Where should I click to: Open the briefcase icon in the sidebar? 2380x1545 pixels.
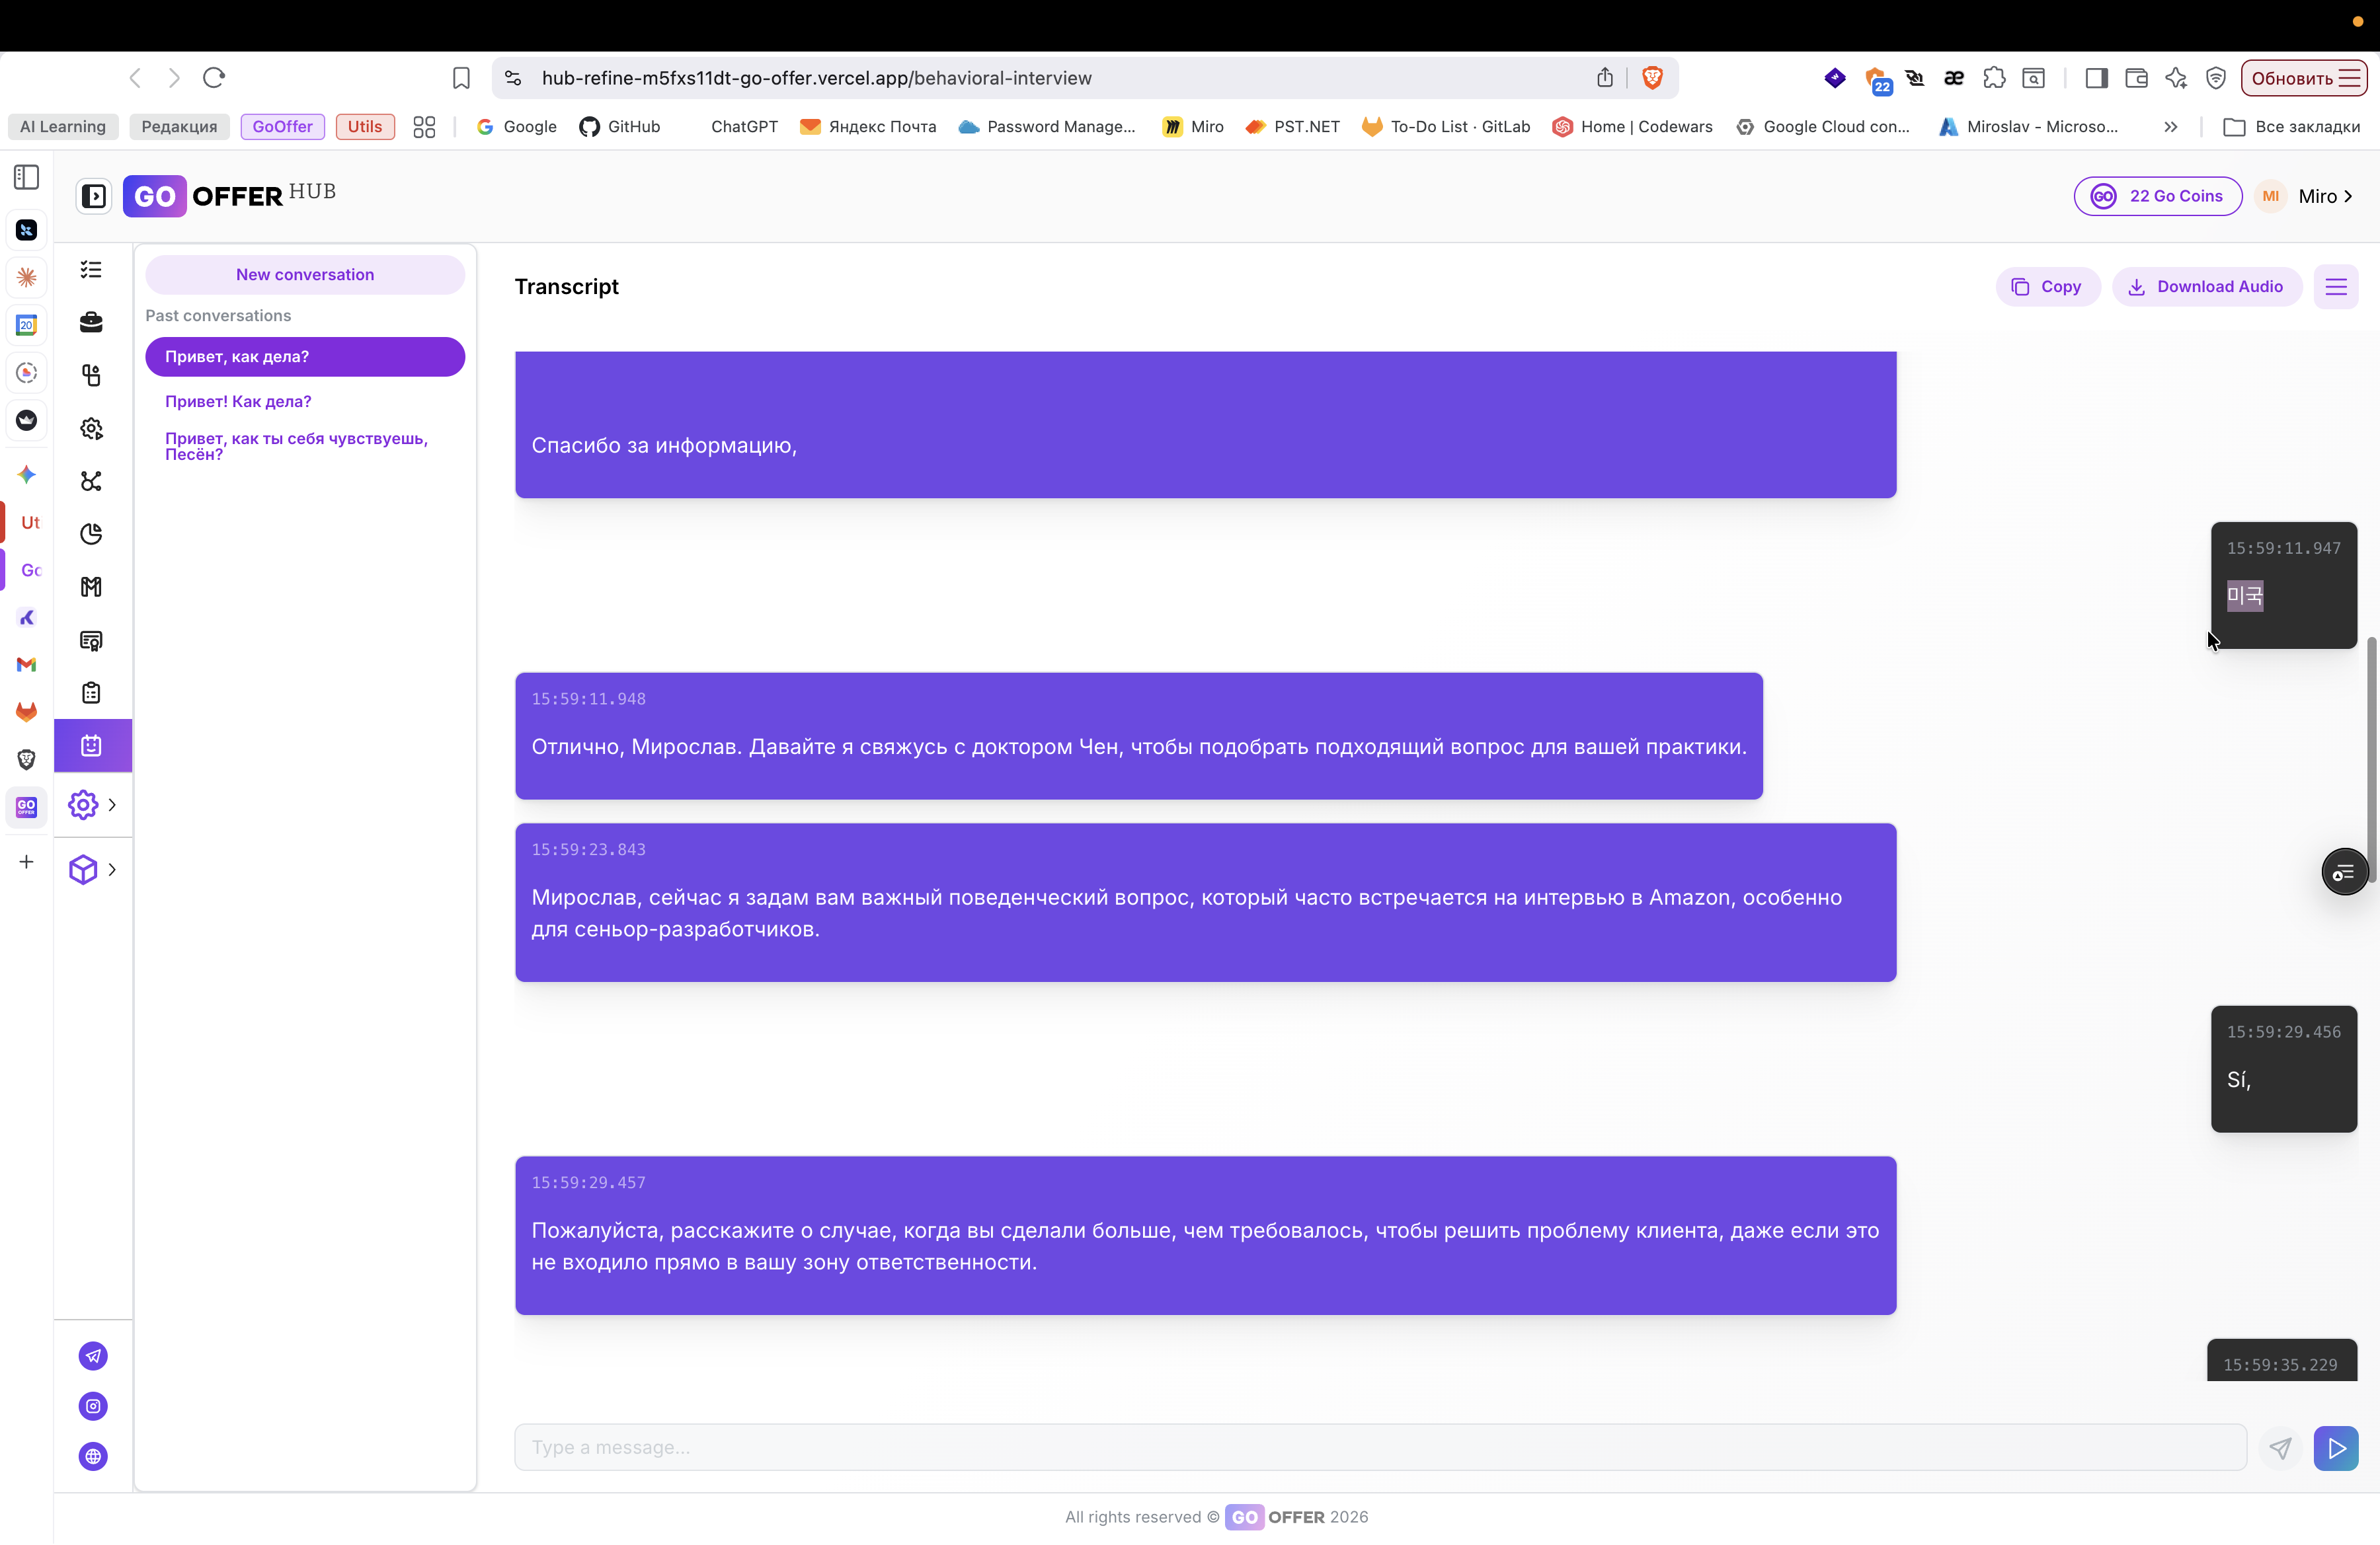(x=91, y=322)
